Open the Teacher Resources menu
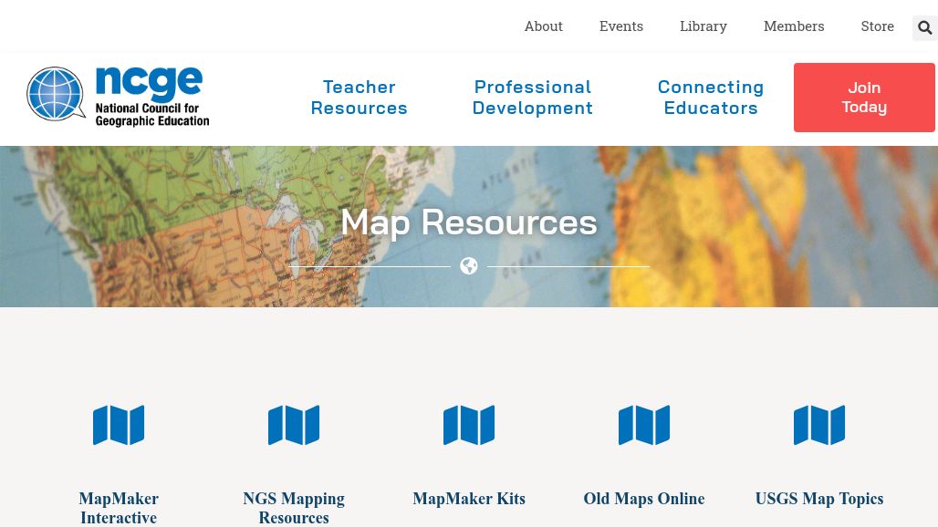The width and height of the screenshot is (938, 527). pos(359,98)
